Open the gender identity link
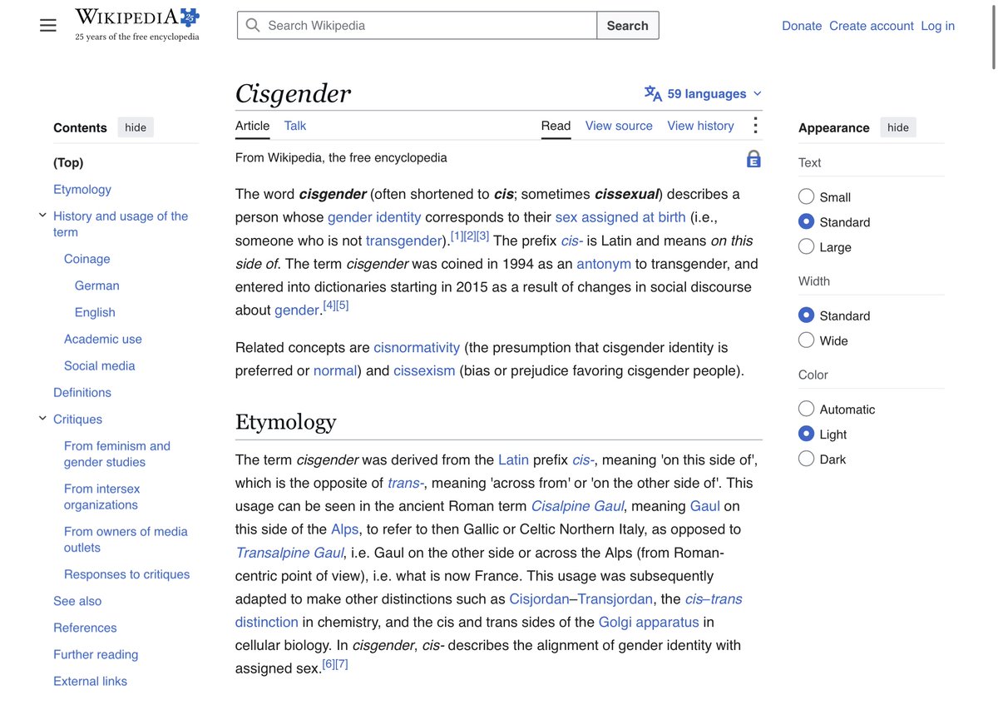Viewport: 998px width, 705px height. (374, 217)
